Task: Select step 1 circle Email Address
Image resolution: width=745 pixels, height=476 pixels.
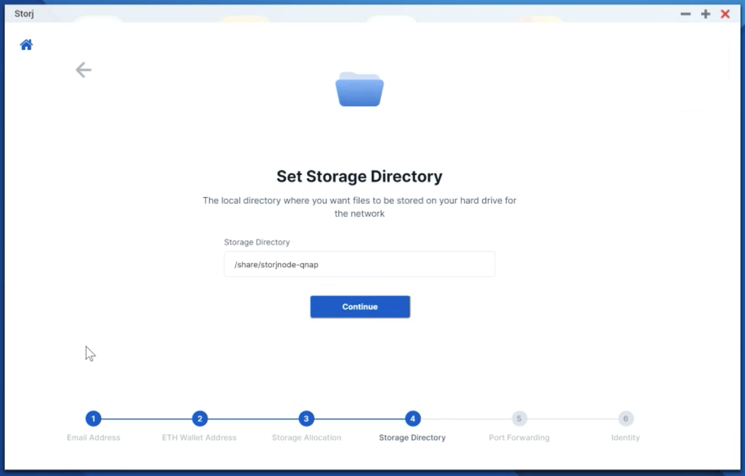Action: 94,419
